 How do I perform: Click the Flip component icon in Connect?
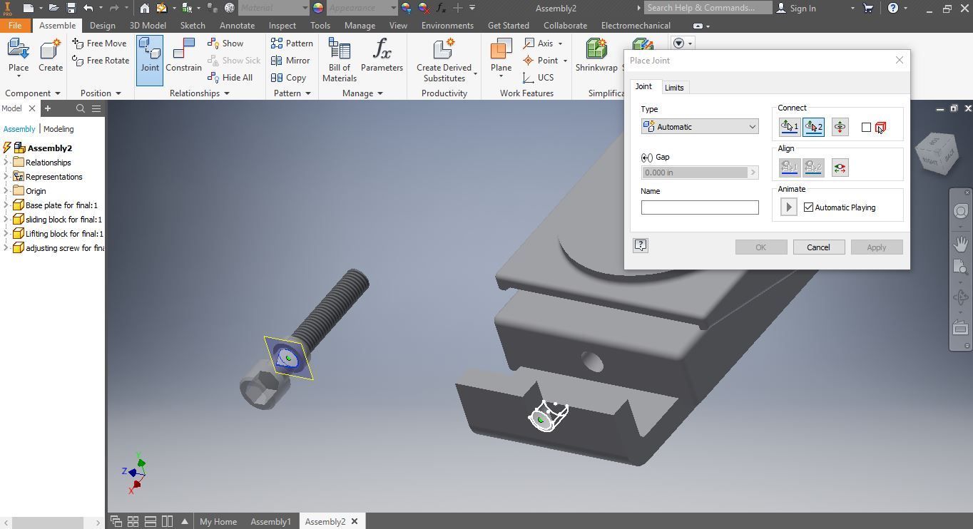coord(840,127)
